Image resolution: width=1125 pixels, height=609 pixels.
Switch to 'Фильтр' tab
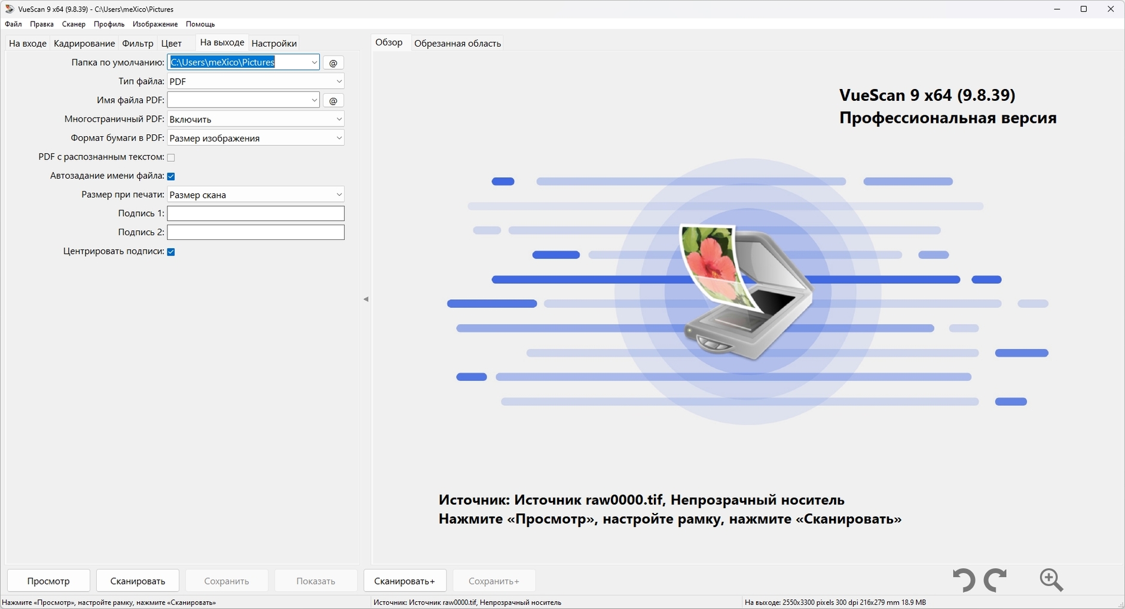click(138, 43)
